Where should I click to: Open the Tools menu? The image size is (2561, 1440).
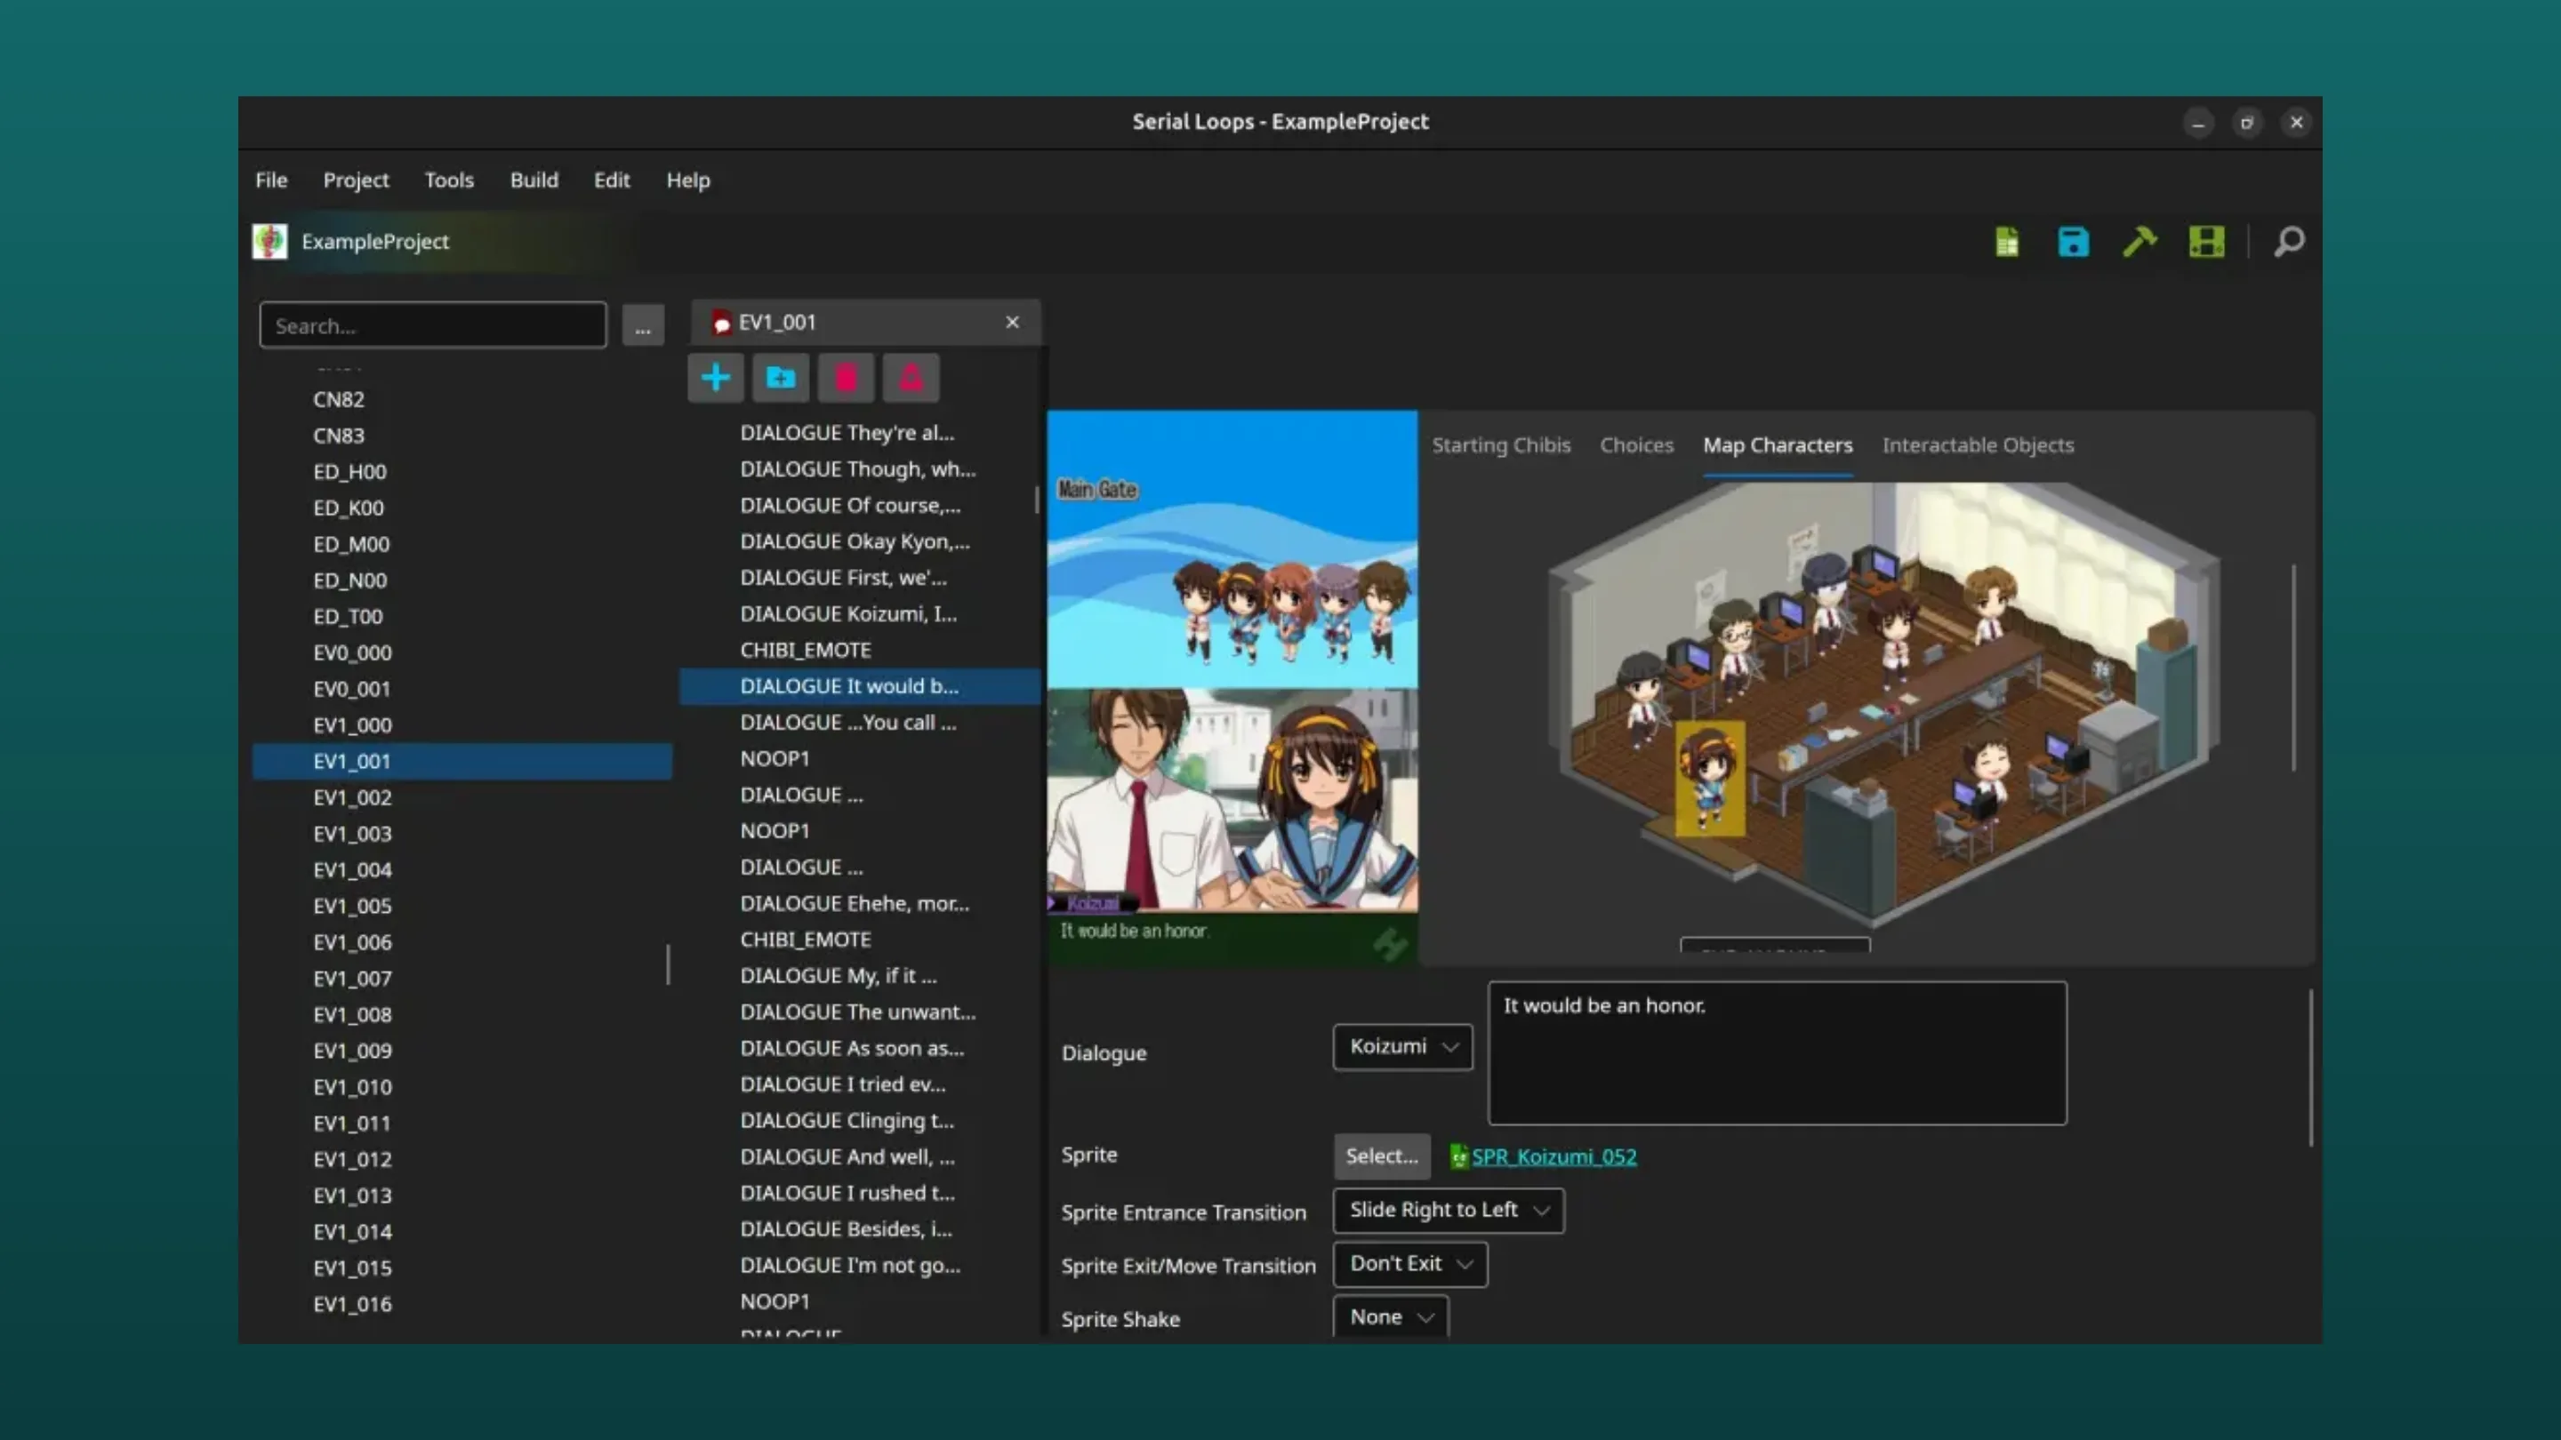(449, 180)
